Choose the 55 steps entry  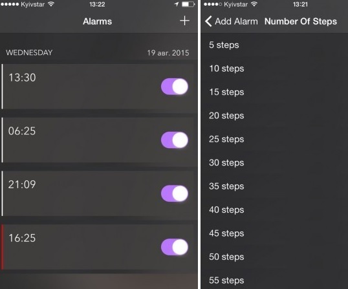274,280
